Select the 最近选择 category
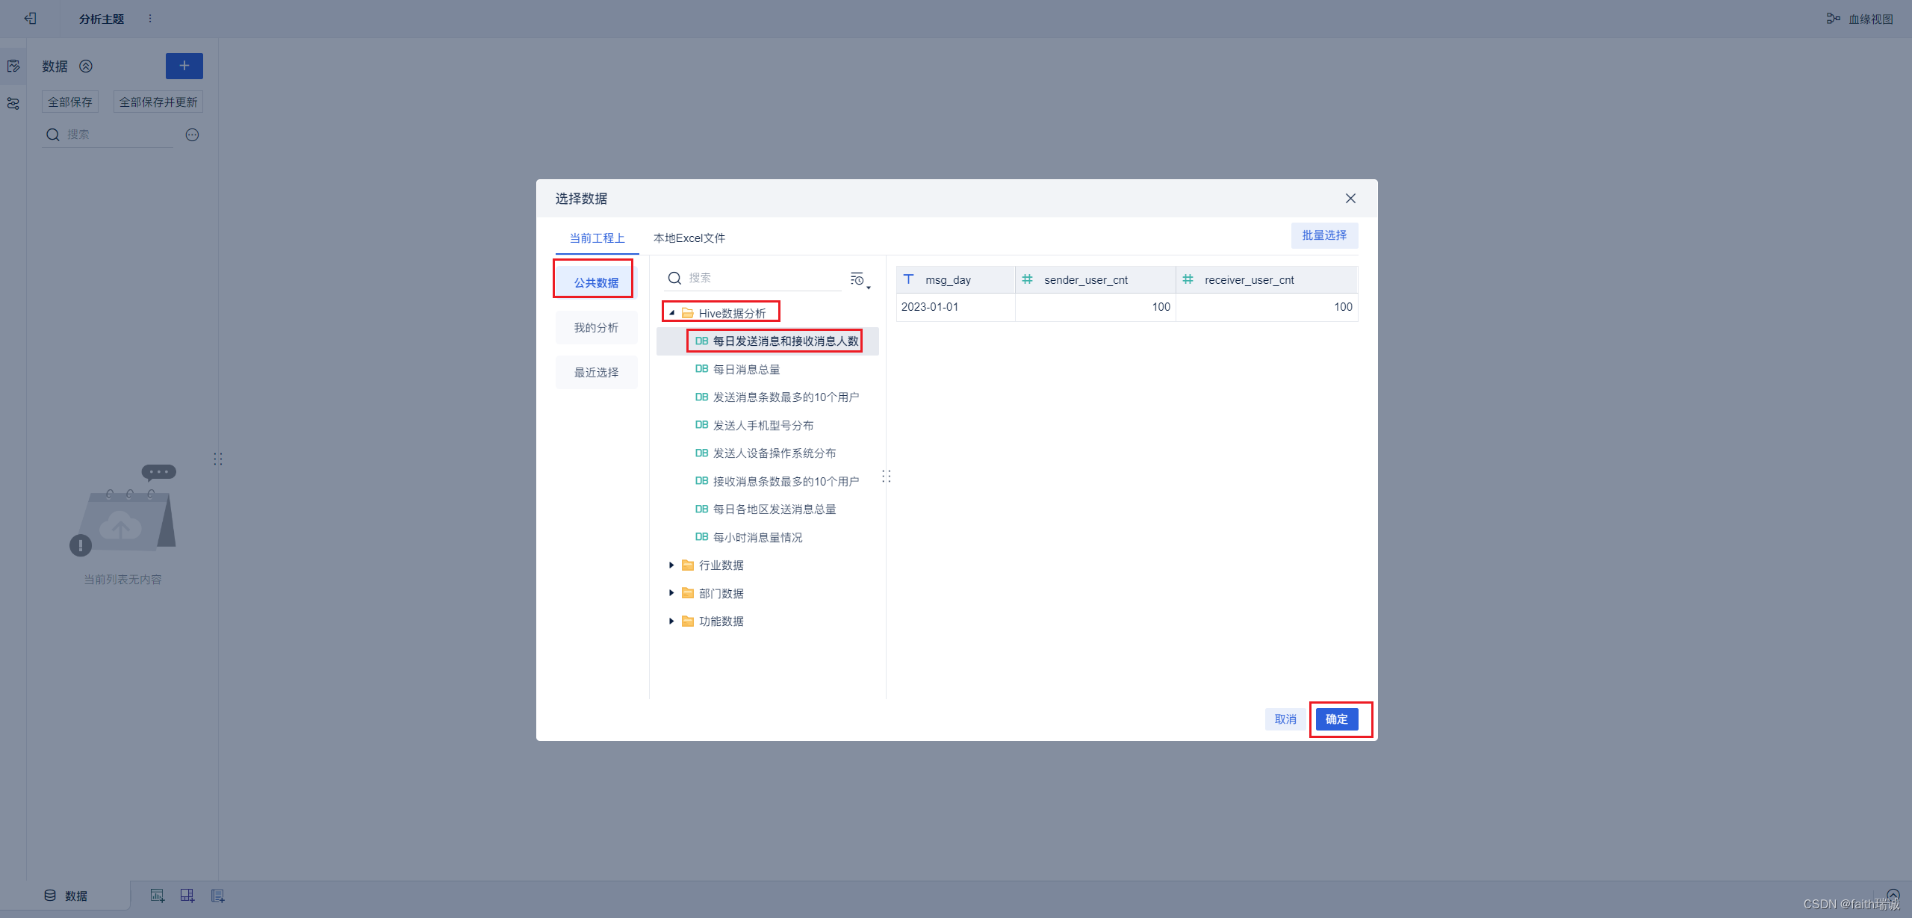 pos(596,373)
